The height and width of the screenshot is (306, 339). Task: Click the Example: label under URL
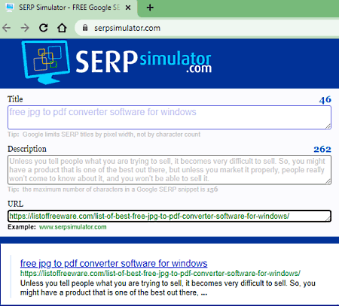pos(22,227)
